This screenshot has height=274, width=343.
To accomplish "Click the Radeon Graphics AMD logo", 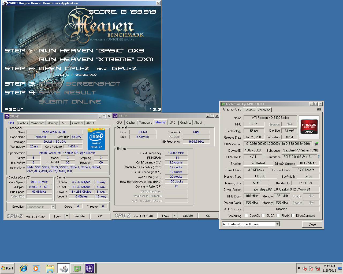I will pos(309,127).
